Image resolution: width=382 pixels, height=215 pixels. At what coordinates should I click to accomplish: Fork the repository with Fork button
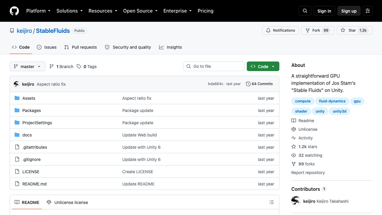[318, 30]
